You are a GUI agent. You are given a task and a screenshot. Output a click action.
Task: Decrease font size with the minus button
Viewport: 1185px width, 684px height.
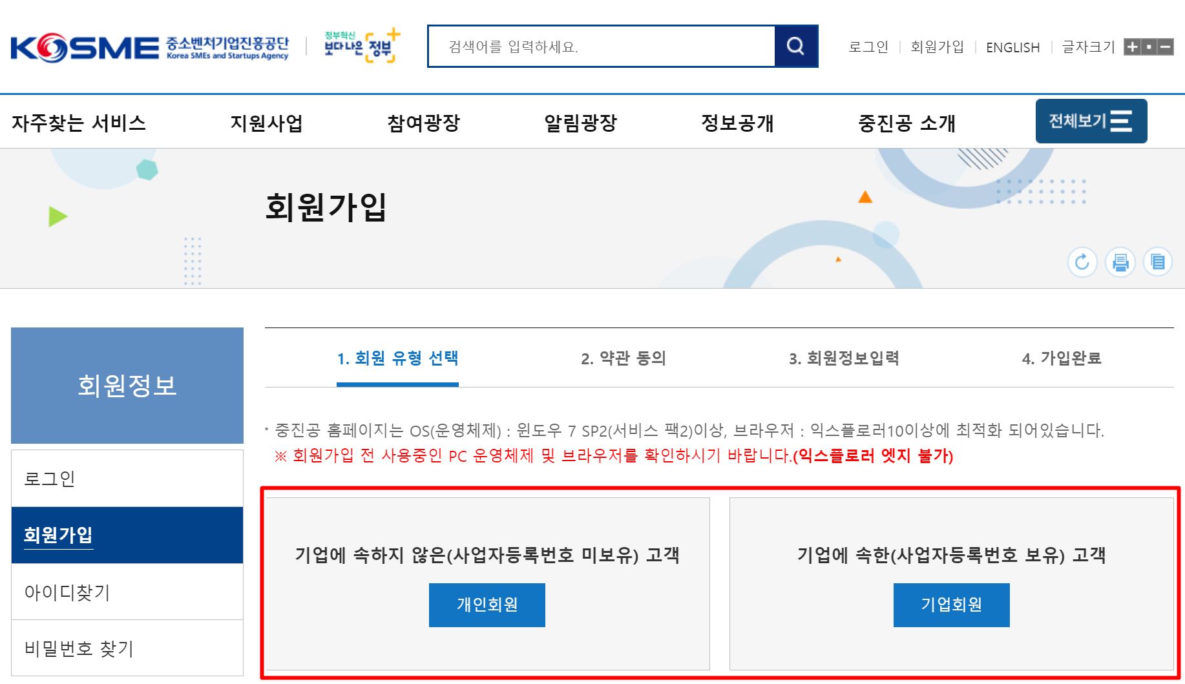[x=1166, y=46]
